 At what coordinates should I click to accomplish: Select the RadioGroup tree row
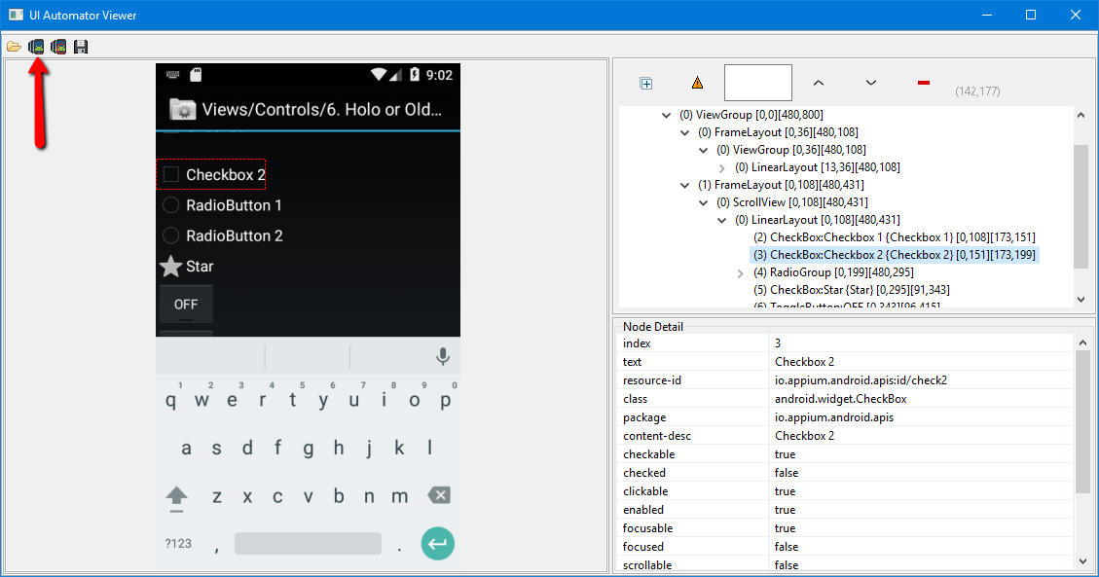pyautogui.click(x=833, y=272)
